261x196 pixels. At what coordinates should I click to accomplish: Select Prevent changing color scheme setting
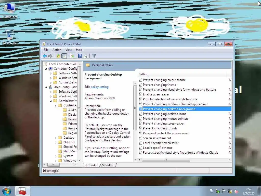coord(164,80)
